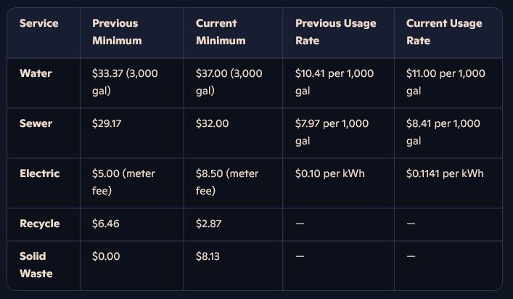Select the Water row label
513x299 pixels.
coord(36,73)
